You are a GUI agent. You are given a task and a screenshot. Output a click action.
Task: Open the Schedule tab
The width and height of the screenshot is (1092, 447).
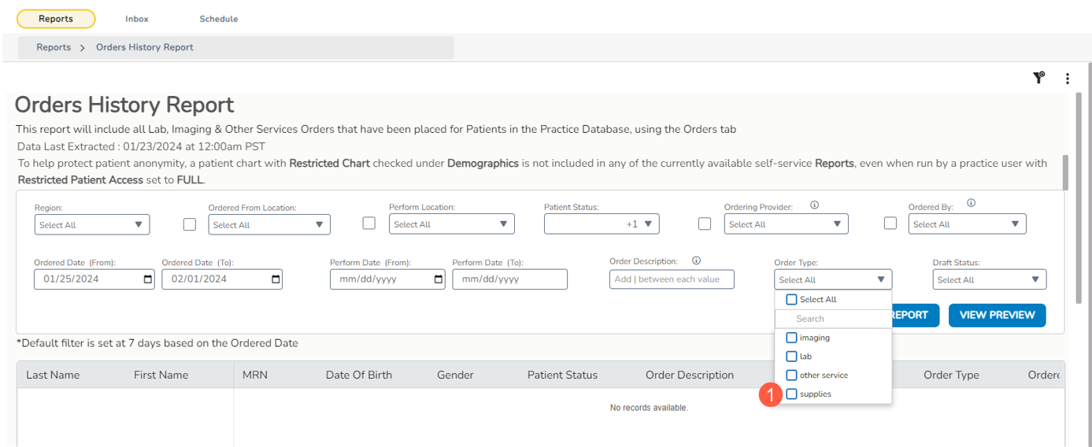coord(218,19)
